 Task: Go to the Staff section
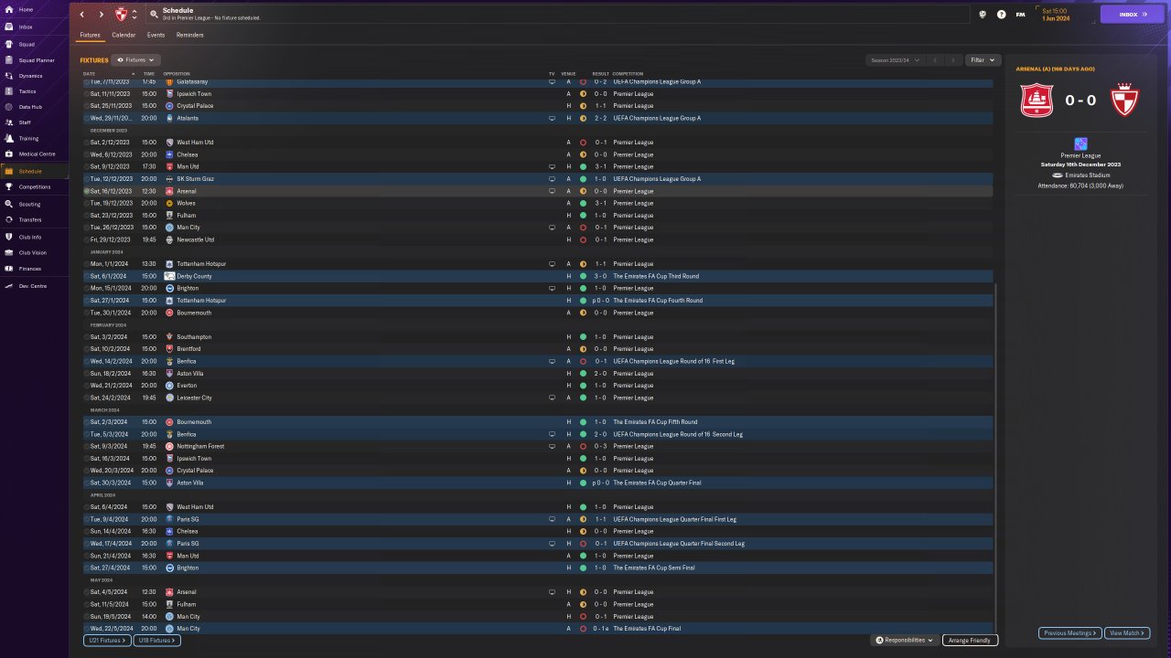[34, 122]
